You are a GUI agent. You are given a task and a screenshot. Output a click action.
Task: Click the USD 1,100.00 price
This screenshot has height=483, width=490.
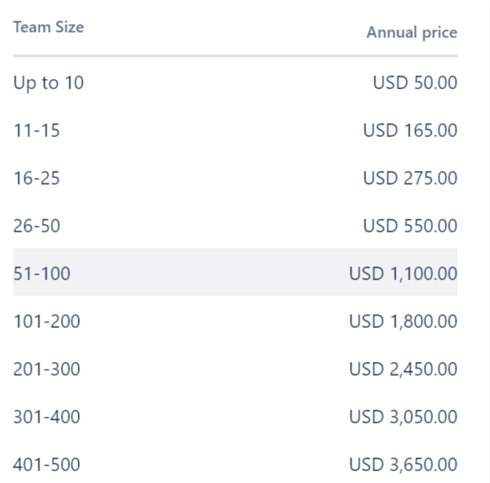(403, 273)
